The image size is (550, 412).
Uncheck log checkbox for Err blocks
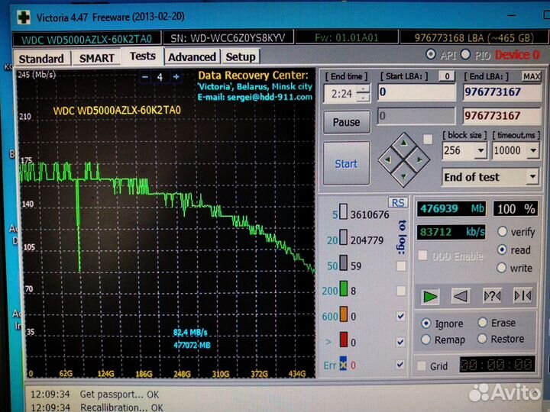point(400,365)
